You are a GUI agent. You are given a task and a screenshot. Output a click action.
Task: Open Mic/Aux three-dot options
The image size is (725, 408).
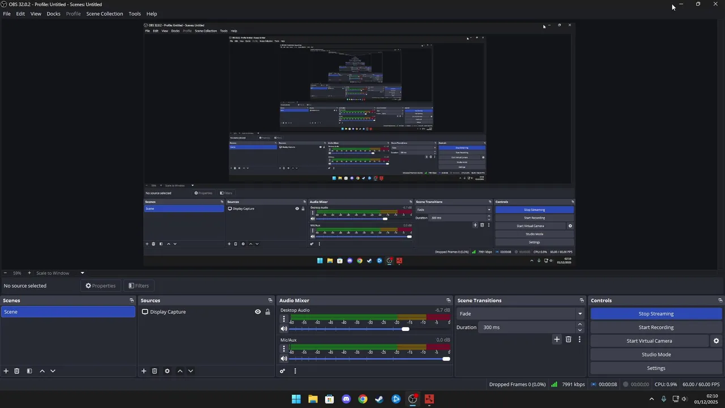284,349
